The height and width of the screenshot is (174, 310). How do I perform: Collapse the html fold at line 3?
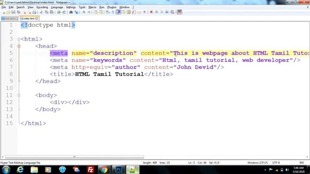[19, 39]
